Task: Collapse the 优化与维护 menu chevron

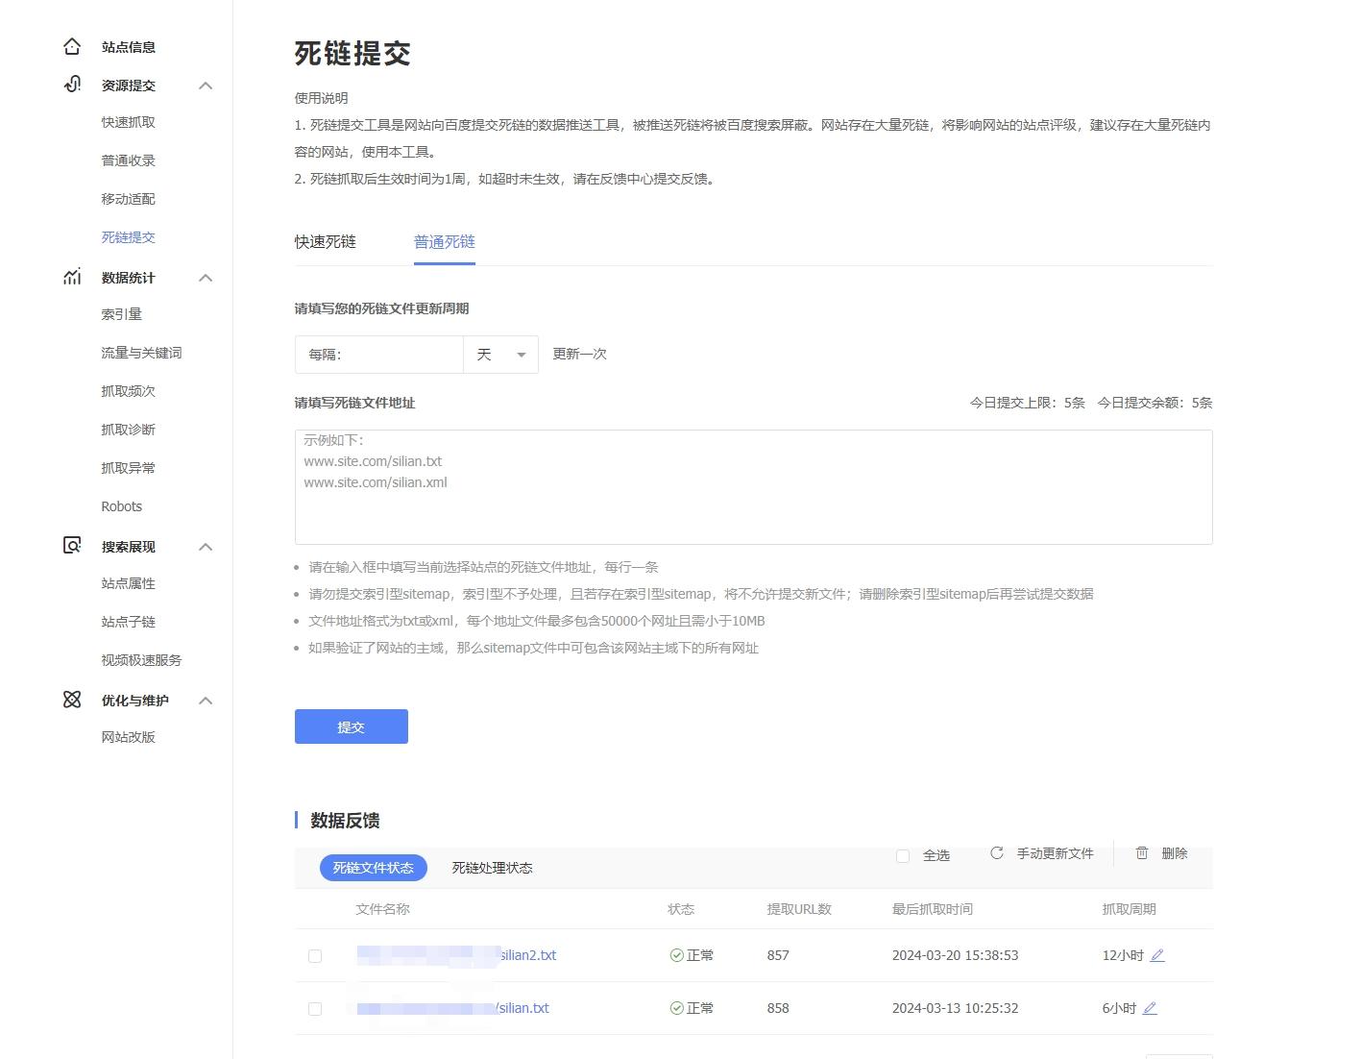Action: click(206, 701)
